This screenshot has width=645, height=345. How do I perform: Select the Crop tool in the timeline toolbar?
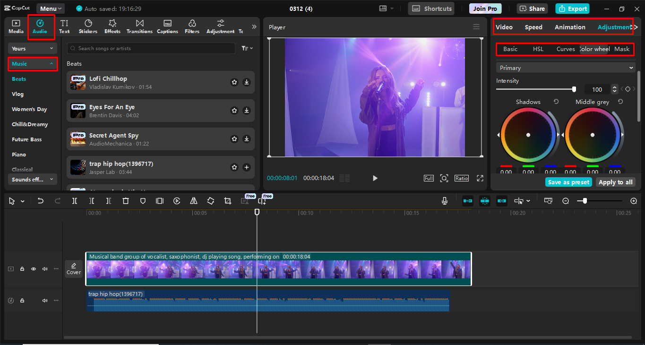click(x=228, y=201)
